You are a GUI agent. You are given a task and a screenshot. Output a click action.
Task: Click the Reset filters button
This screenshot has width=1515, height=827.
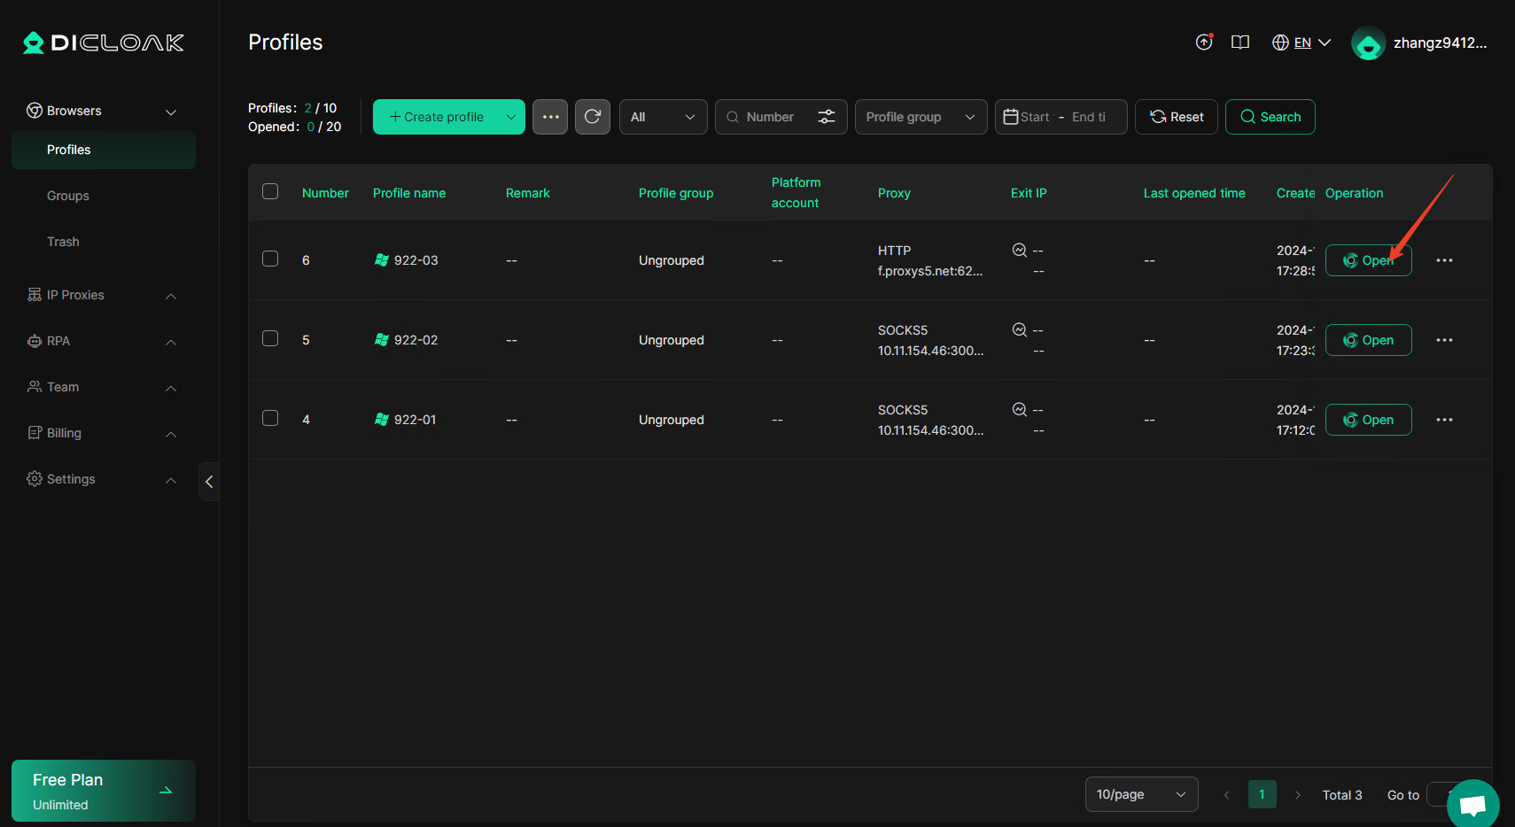tap(1177, 117)
